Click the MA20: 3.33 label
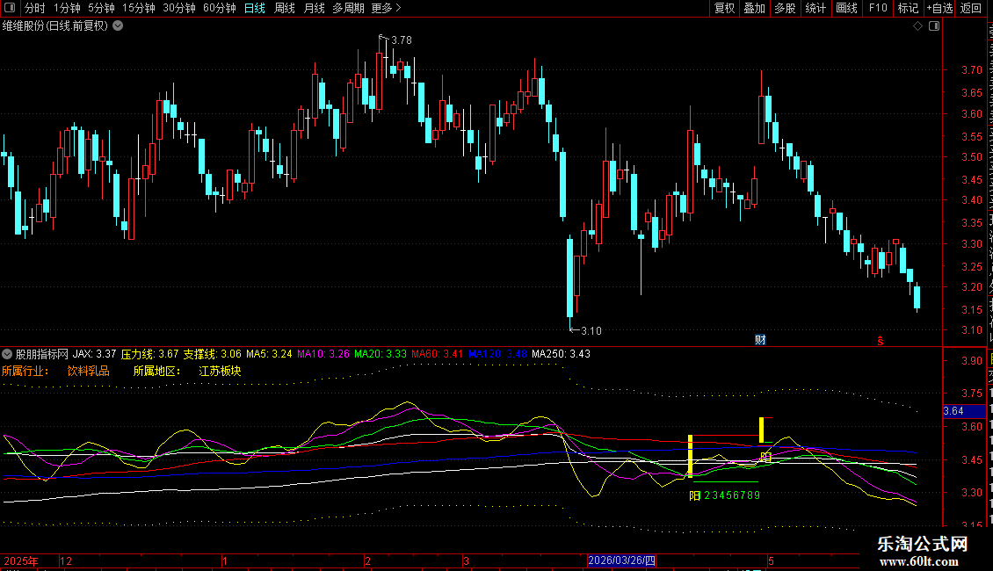 (380, 354)
